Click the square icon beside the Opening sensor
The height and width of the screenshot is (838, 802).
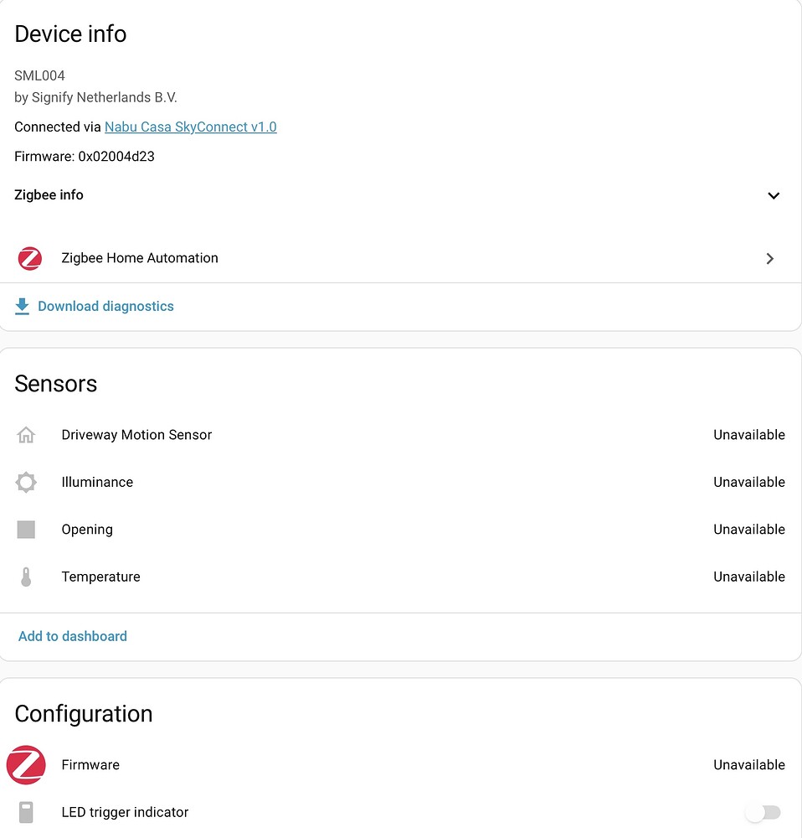pyautogui.click(x=26, y=529)
